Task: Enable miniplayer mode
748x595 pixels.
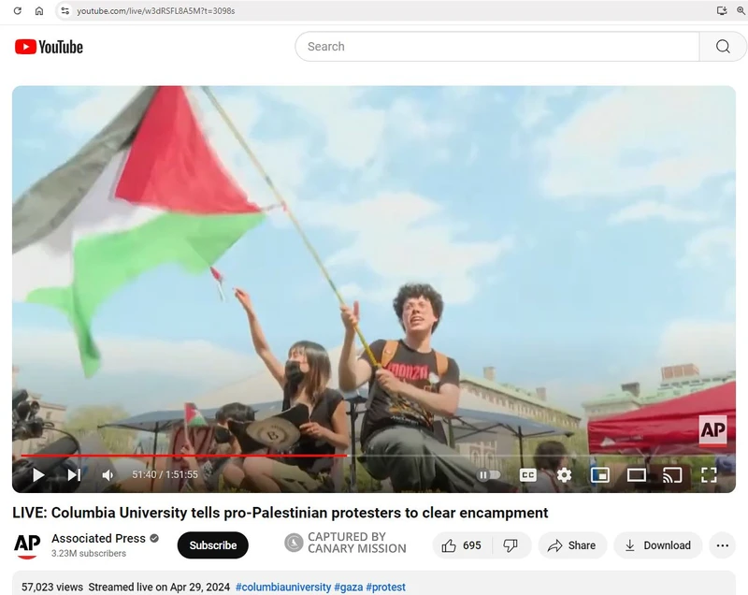Action: tap(600, 475)
